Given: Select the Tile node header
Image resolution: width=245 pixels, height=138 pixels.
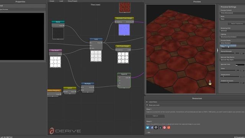Looking at the screenshot, I should point(55,50).
